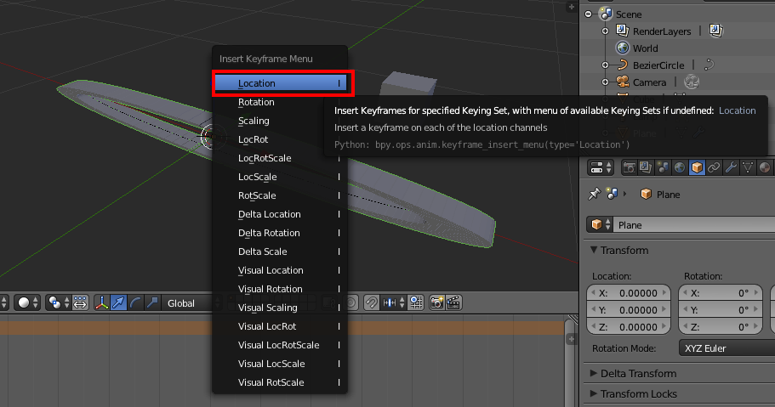Viewport: 775px width, 407px height.
Task: Enable the scale manipulator
Action: [152, 302]
